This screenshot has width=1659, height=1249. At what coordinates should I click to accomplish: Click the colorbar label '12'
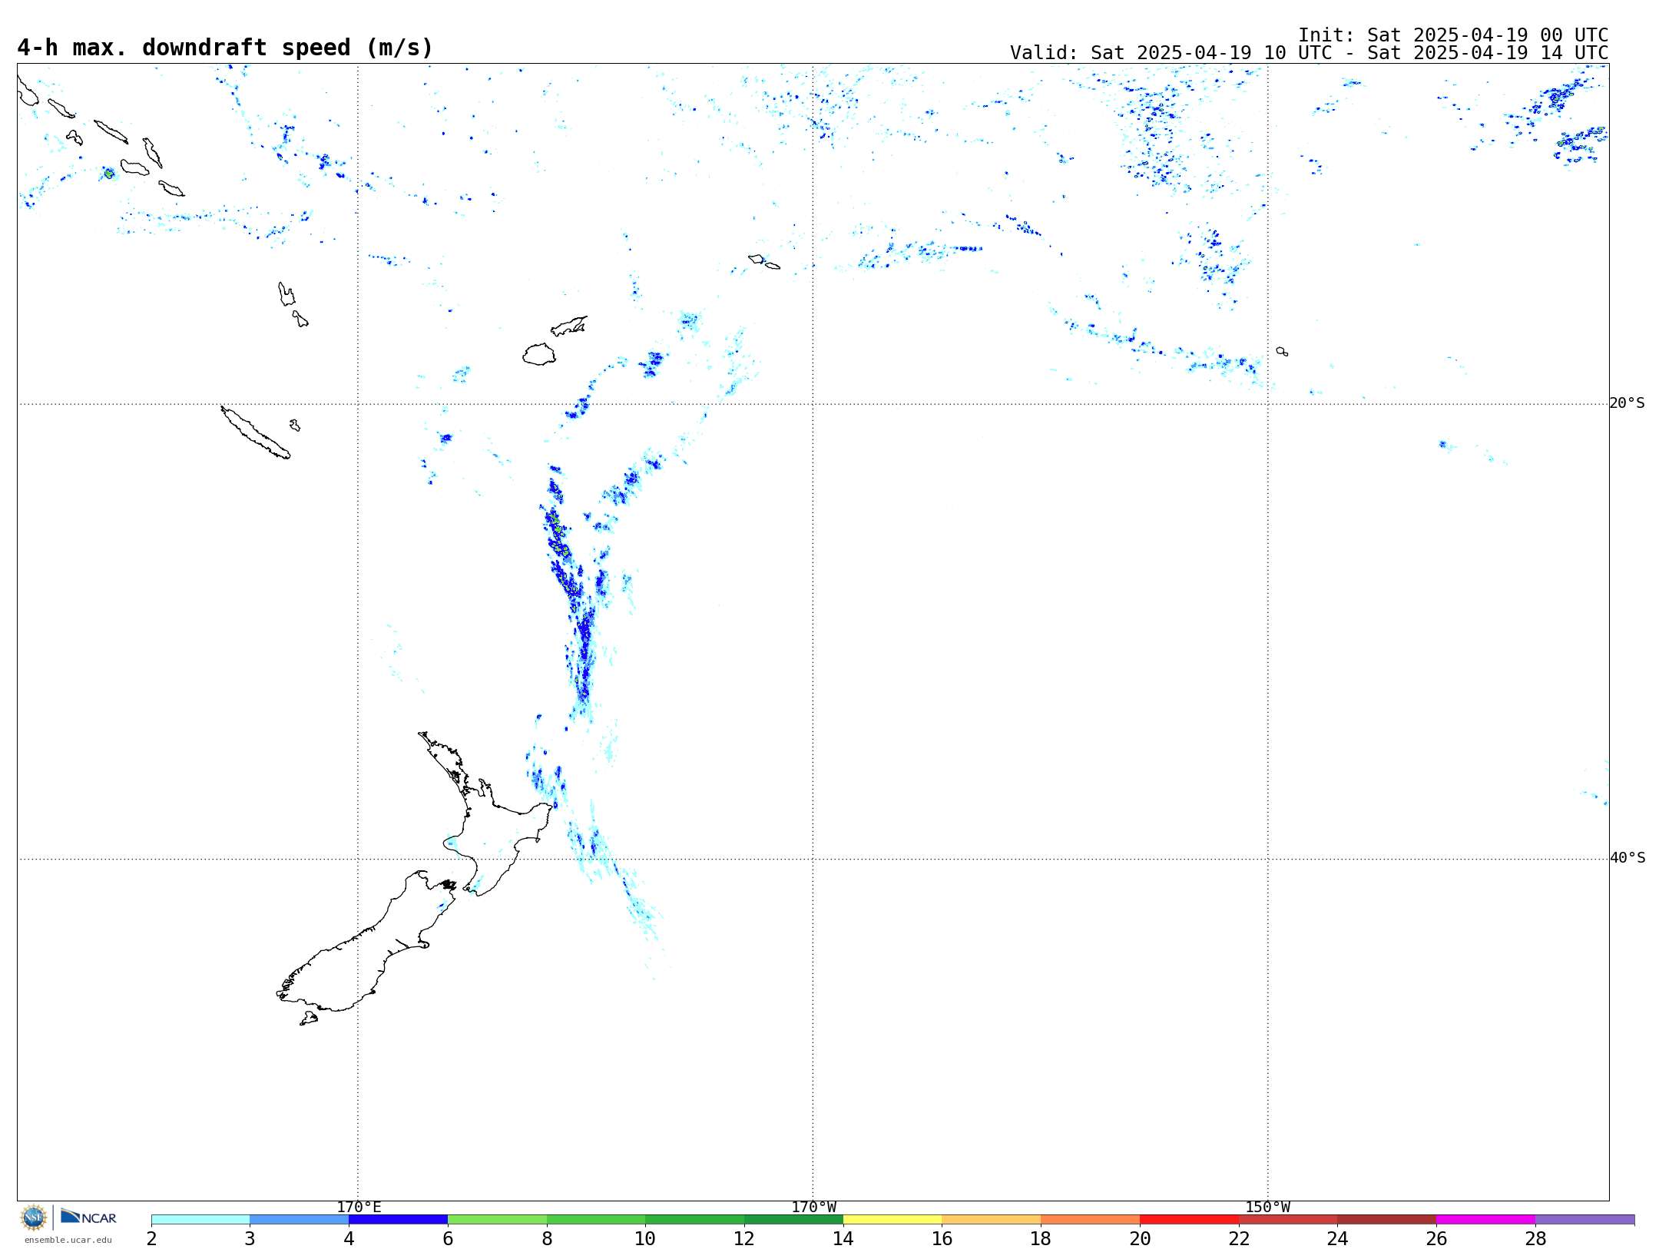click(x=744, y=1238)
